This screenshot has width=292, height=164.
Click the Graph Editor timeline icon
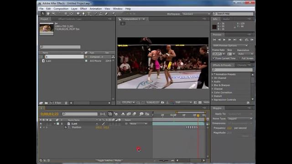pyautogui.click(x=147, y=114)
